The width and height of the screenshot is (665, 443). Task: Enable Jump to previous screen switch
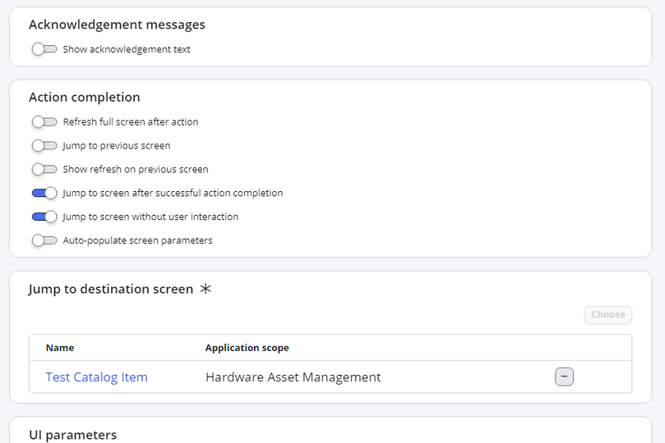tap(44, 145)
